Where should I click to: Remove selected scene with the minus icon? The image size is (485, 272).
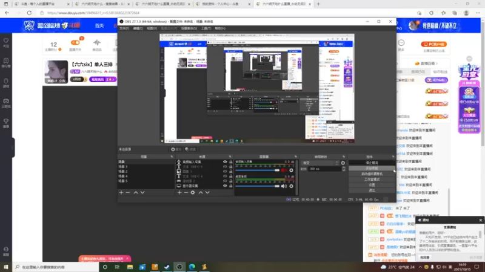tap(128, 192)
